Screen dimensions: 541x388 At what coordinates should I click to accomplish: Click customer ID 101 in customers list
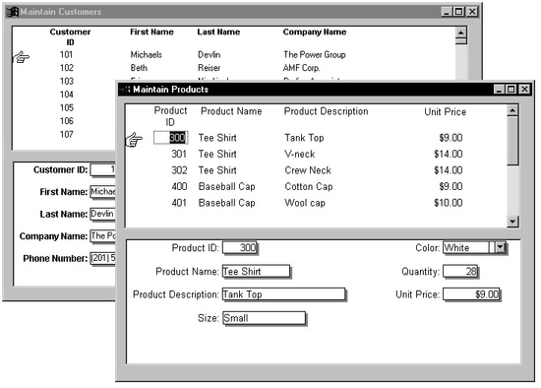67,54
